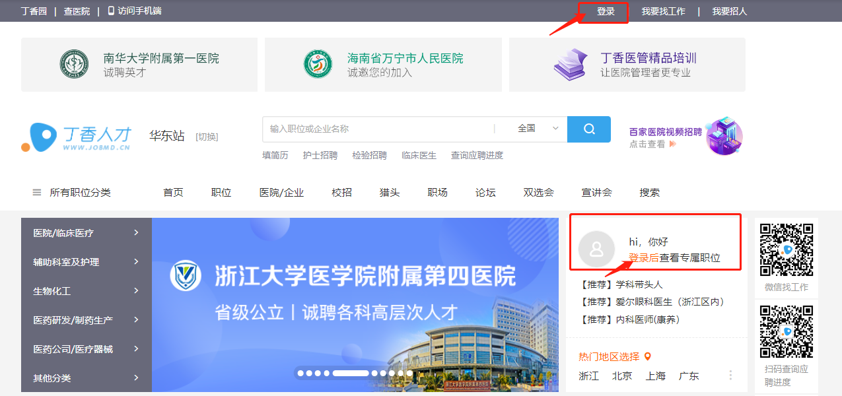Open the 职位 navigation tab
Screen dimensions: 842x396
(221, 193)
